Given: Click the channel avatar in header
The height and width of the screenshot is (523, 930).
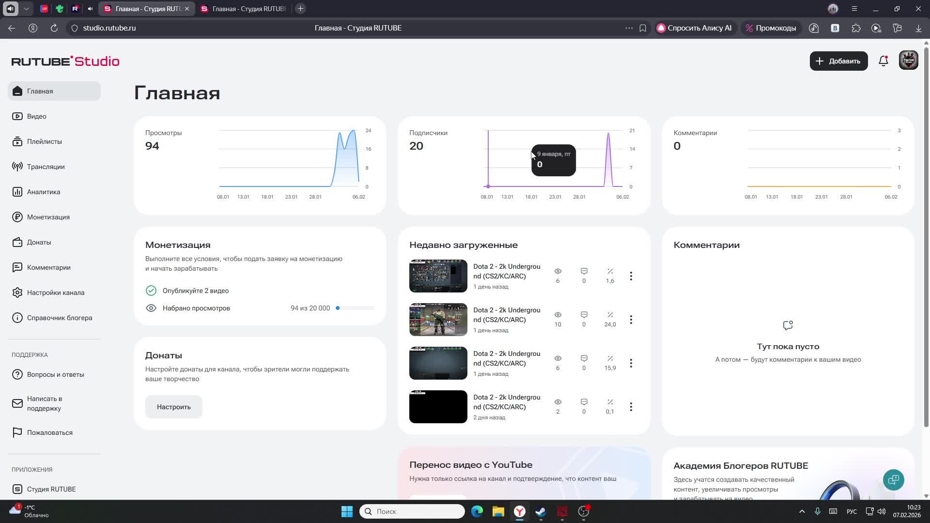Looking at the screenshot, I should tap(908, 61).
